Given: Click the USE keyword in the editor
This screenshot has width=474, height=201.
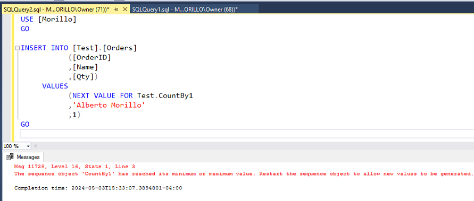Looking at the screenshot, I should pyautogui.click(x=27, y=19).
